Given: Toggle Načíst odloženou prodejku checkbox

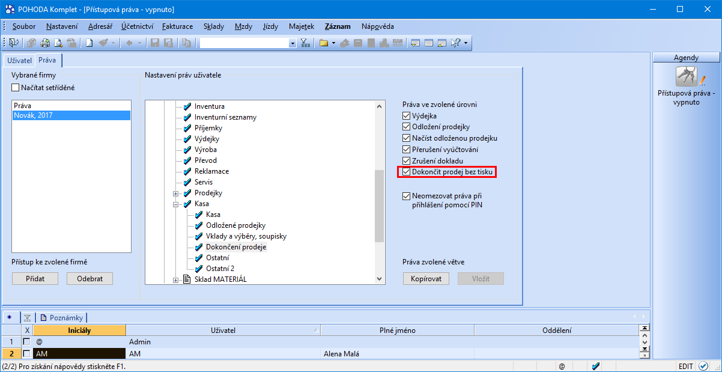Looking at the screenshot, I should tap(407, 138).
